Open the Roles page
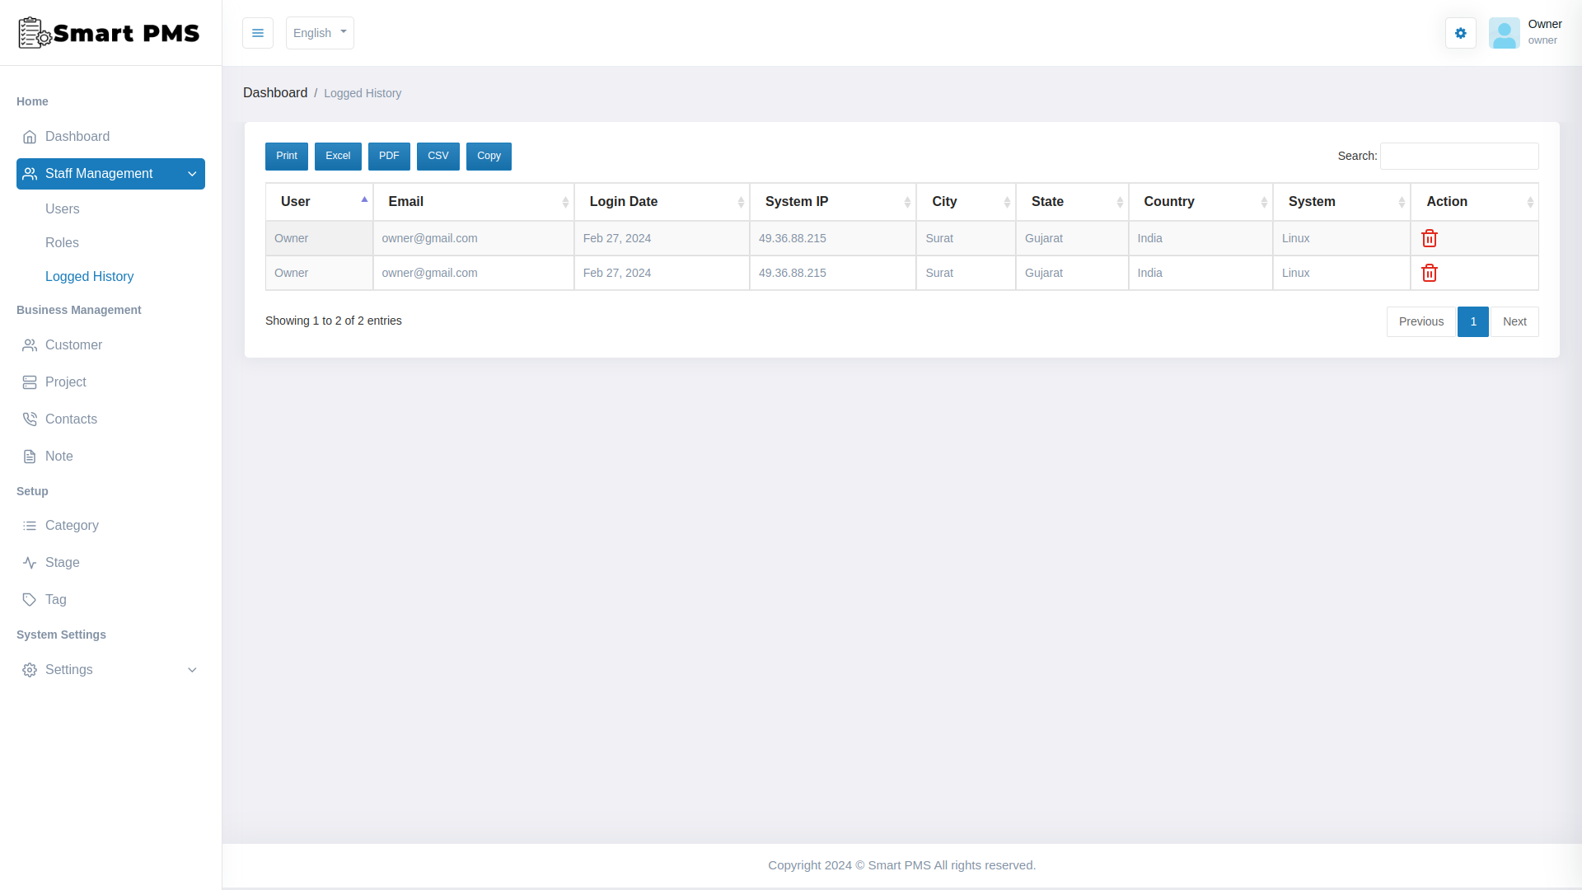This screenshot has height=890, width=1582. [x=63, y=242]
